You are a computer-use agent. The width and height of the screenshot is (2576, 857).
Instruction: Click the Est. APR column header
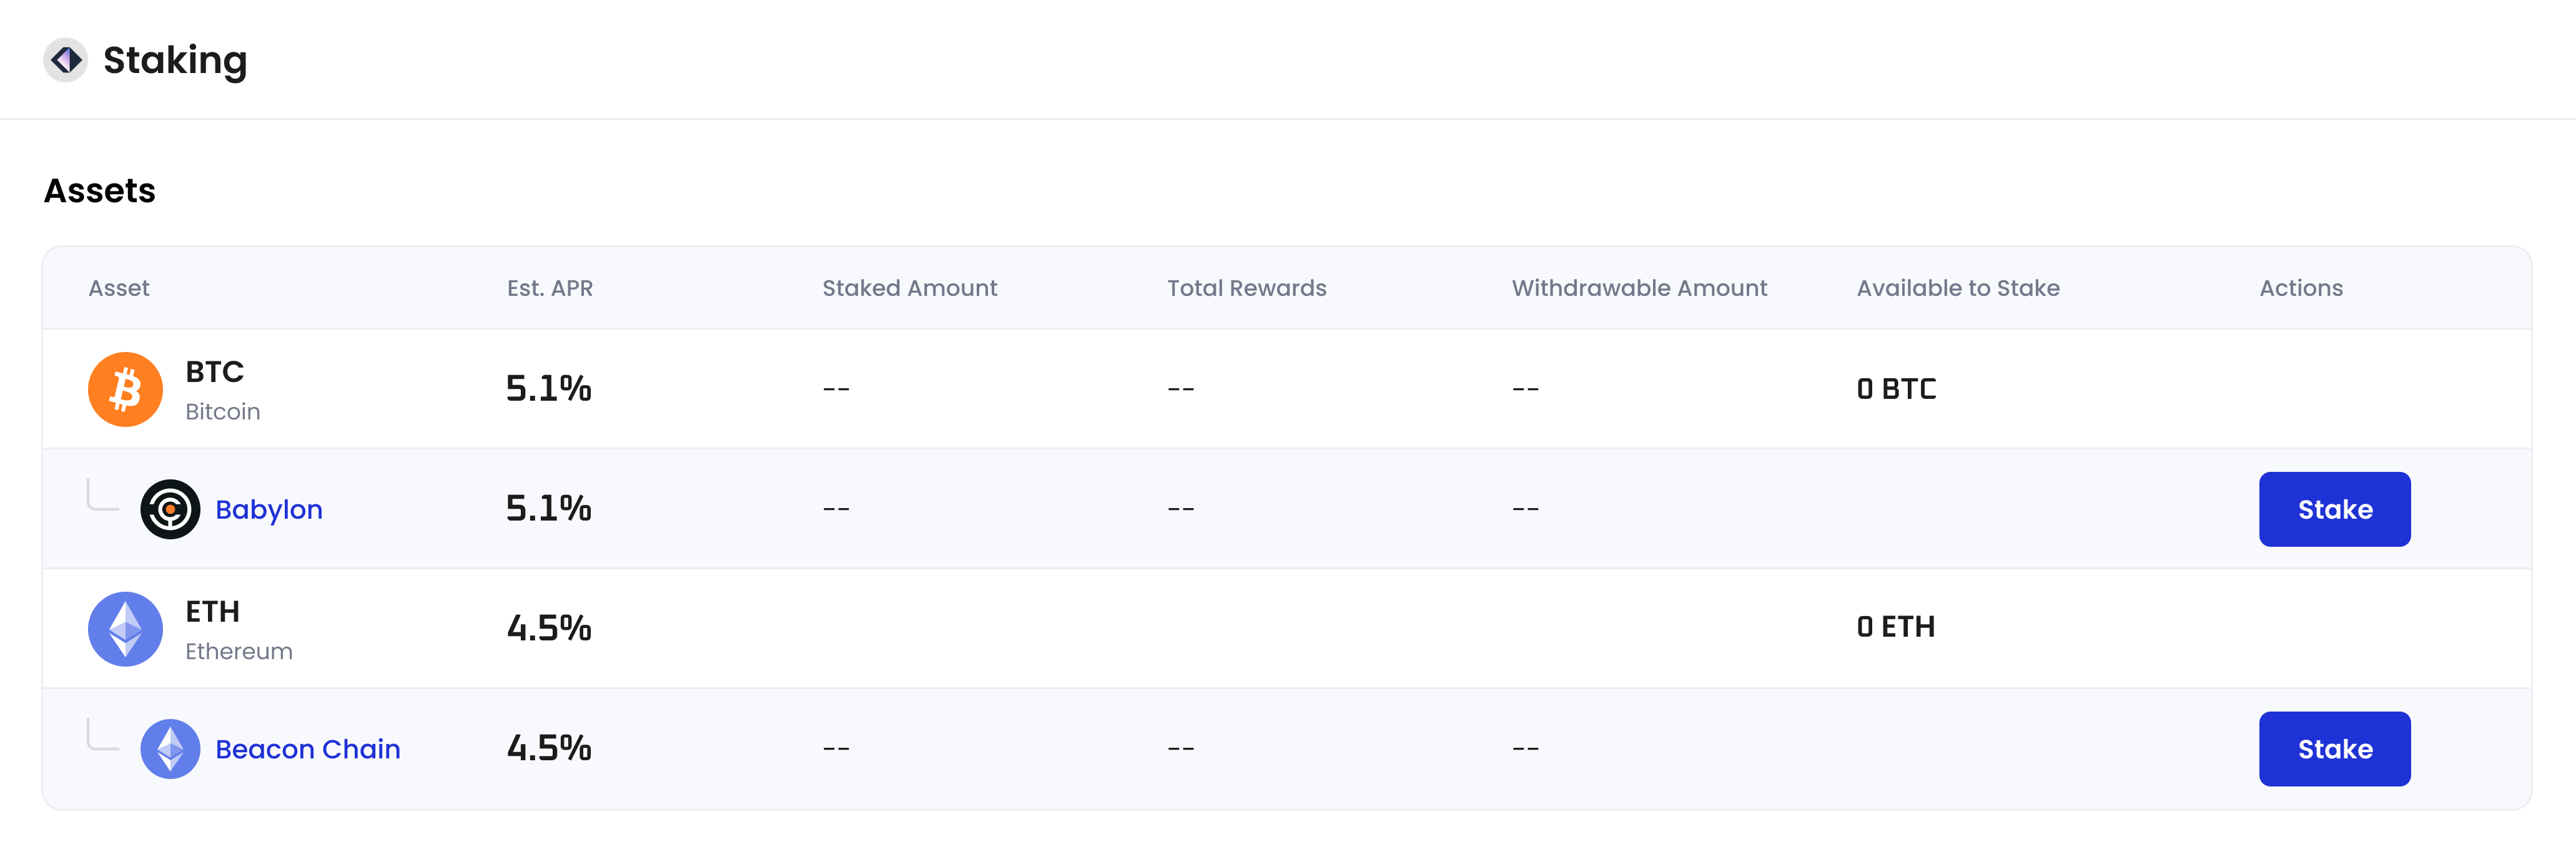pos(549,287)
